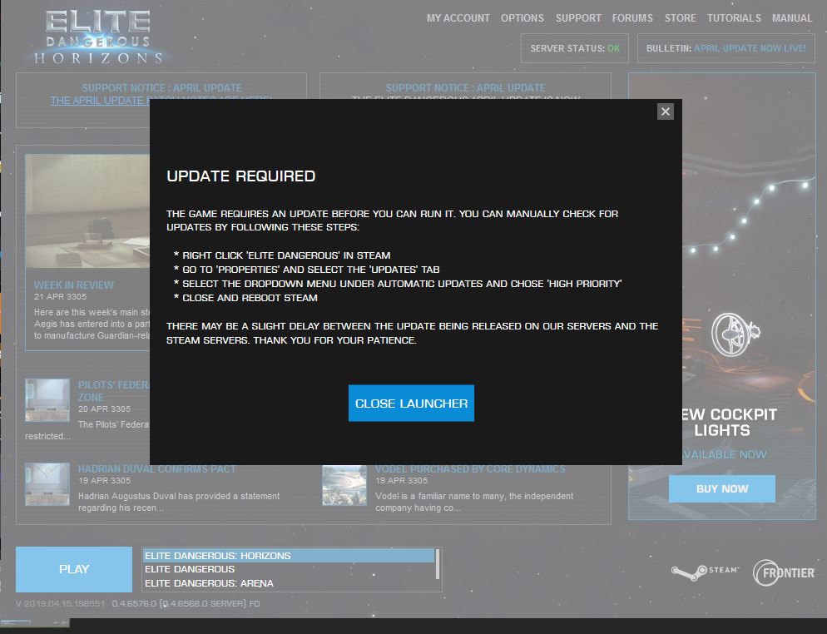The image size is (827, 634).
Task: Click Buy Now for cockpit lights
Action: 721,488
